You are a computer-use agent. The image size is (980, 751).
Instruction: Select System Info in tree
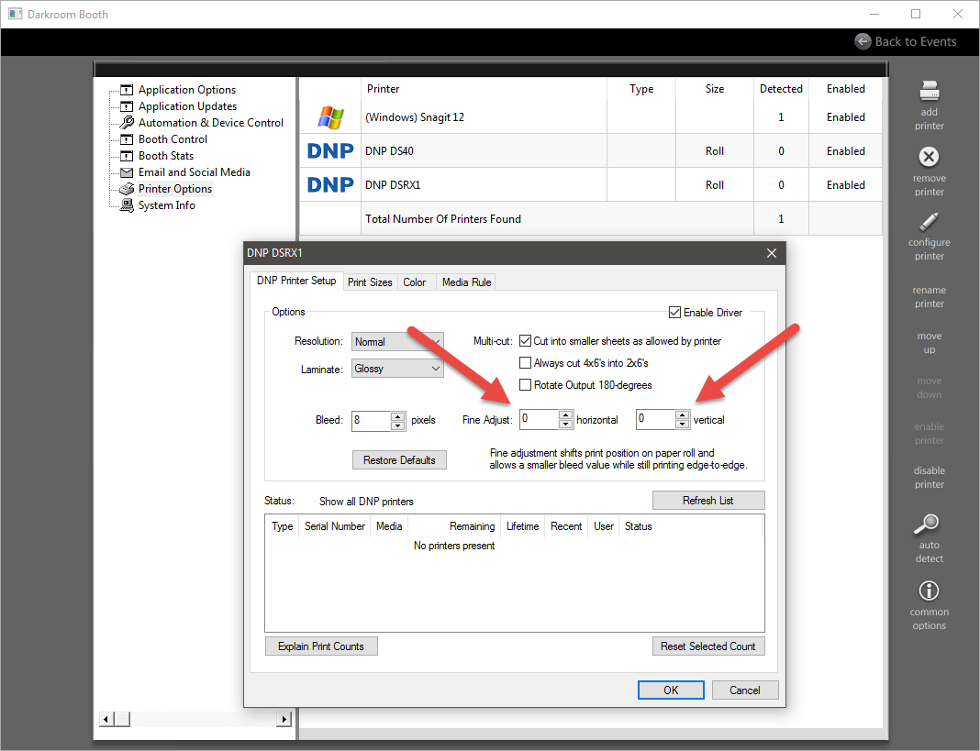coord(167,205)
